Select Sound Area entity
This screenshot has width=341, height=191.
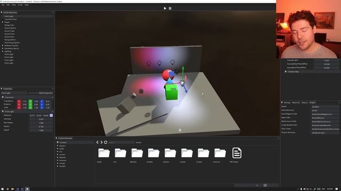(x=9, y=37)
